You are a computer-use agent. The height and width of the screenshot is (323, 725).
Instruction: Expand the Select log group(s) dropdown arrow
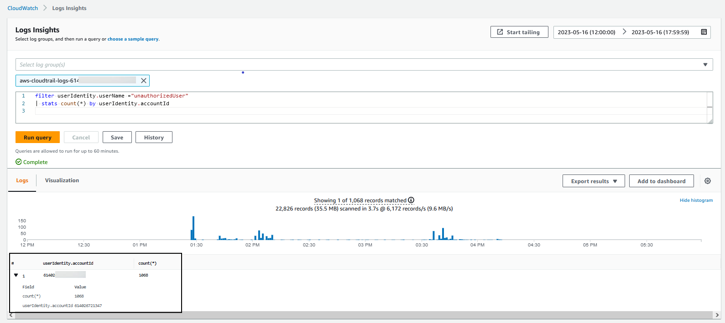click(705, 65)
